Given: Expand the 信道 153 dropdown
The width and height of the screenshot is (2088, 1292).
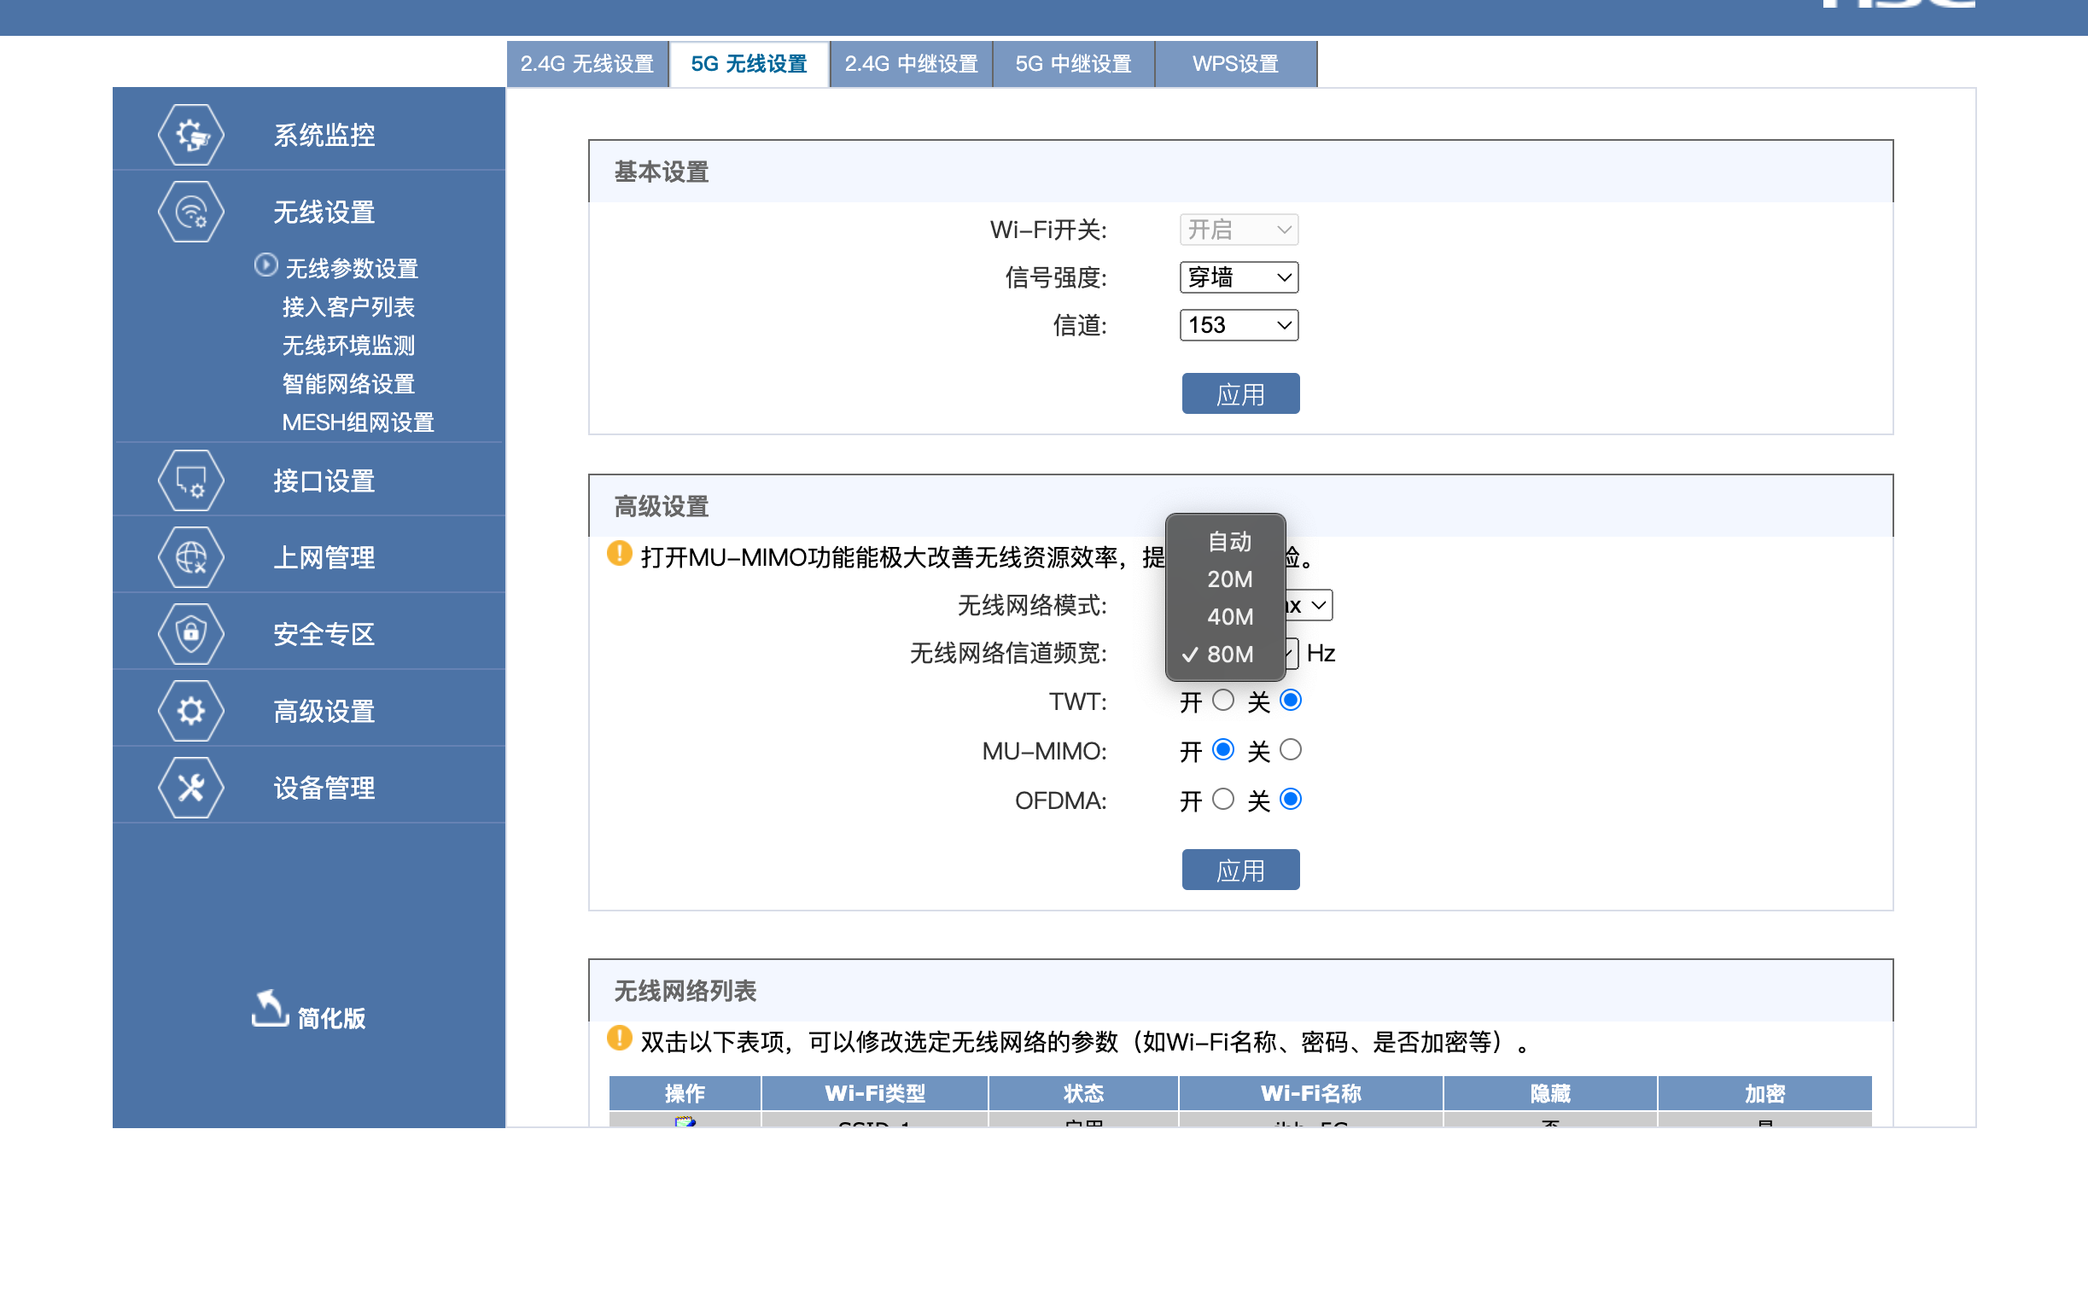Looking at the screenshot, I should click(1239, 326).
